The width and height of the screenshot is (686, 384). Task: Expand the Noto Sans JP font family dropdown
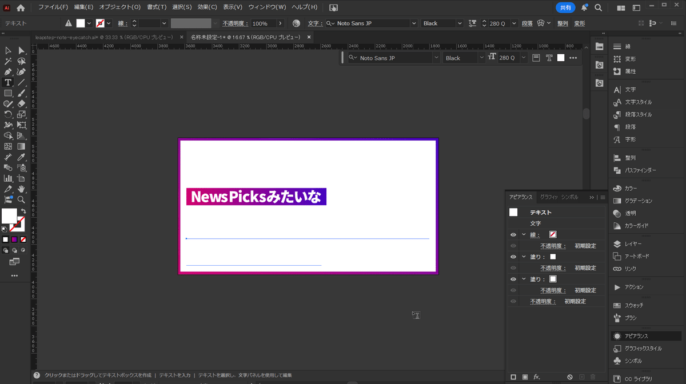(x=414, y=23)
